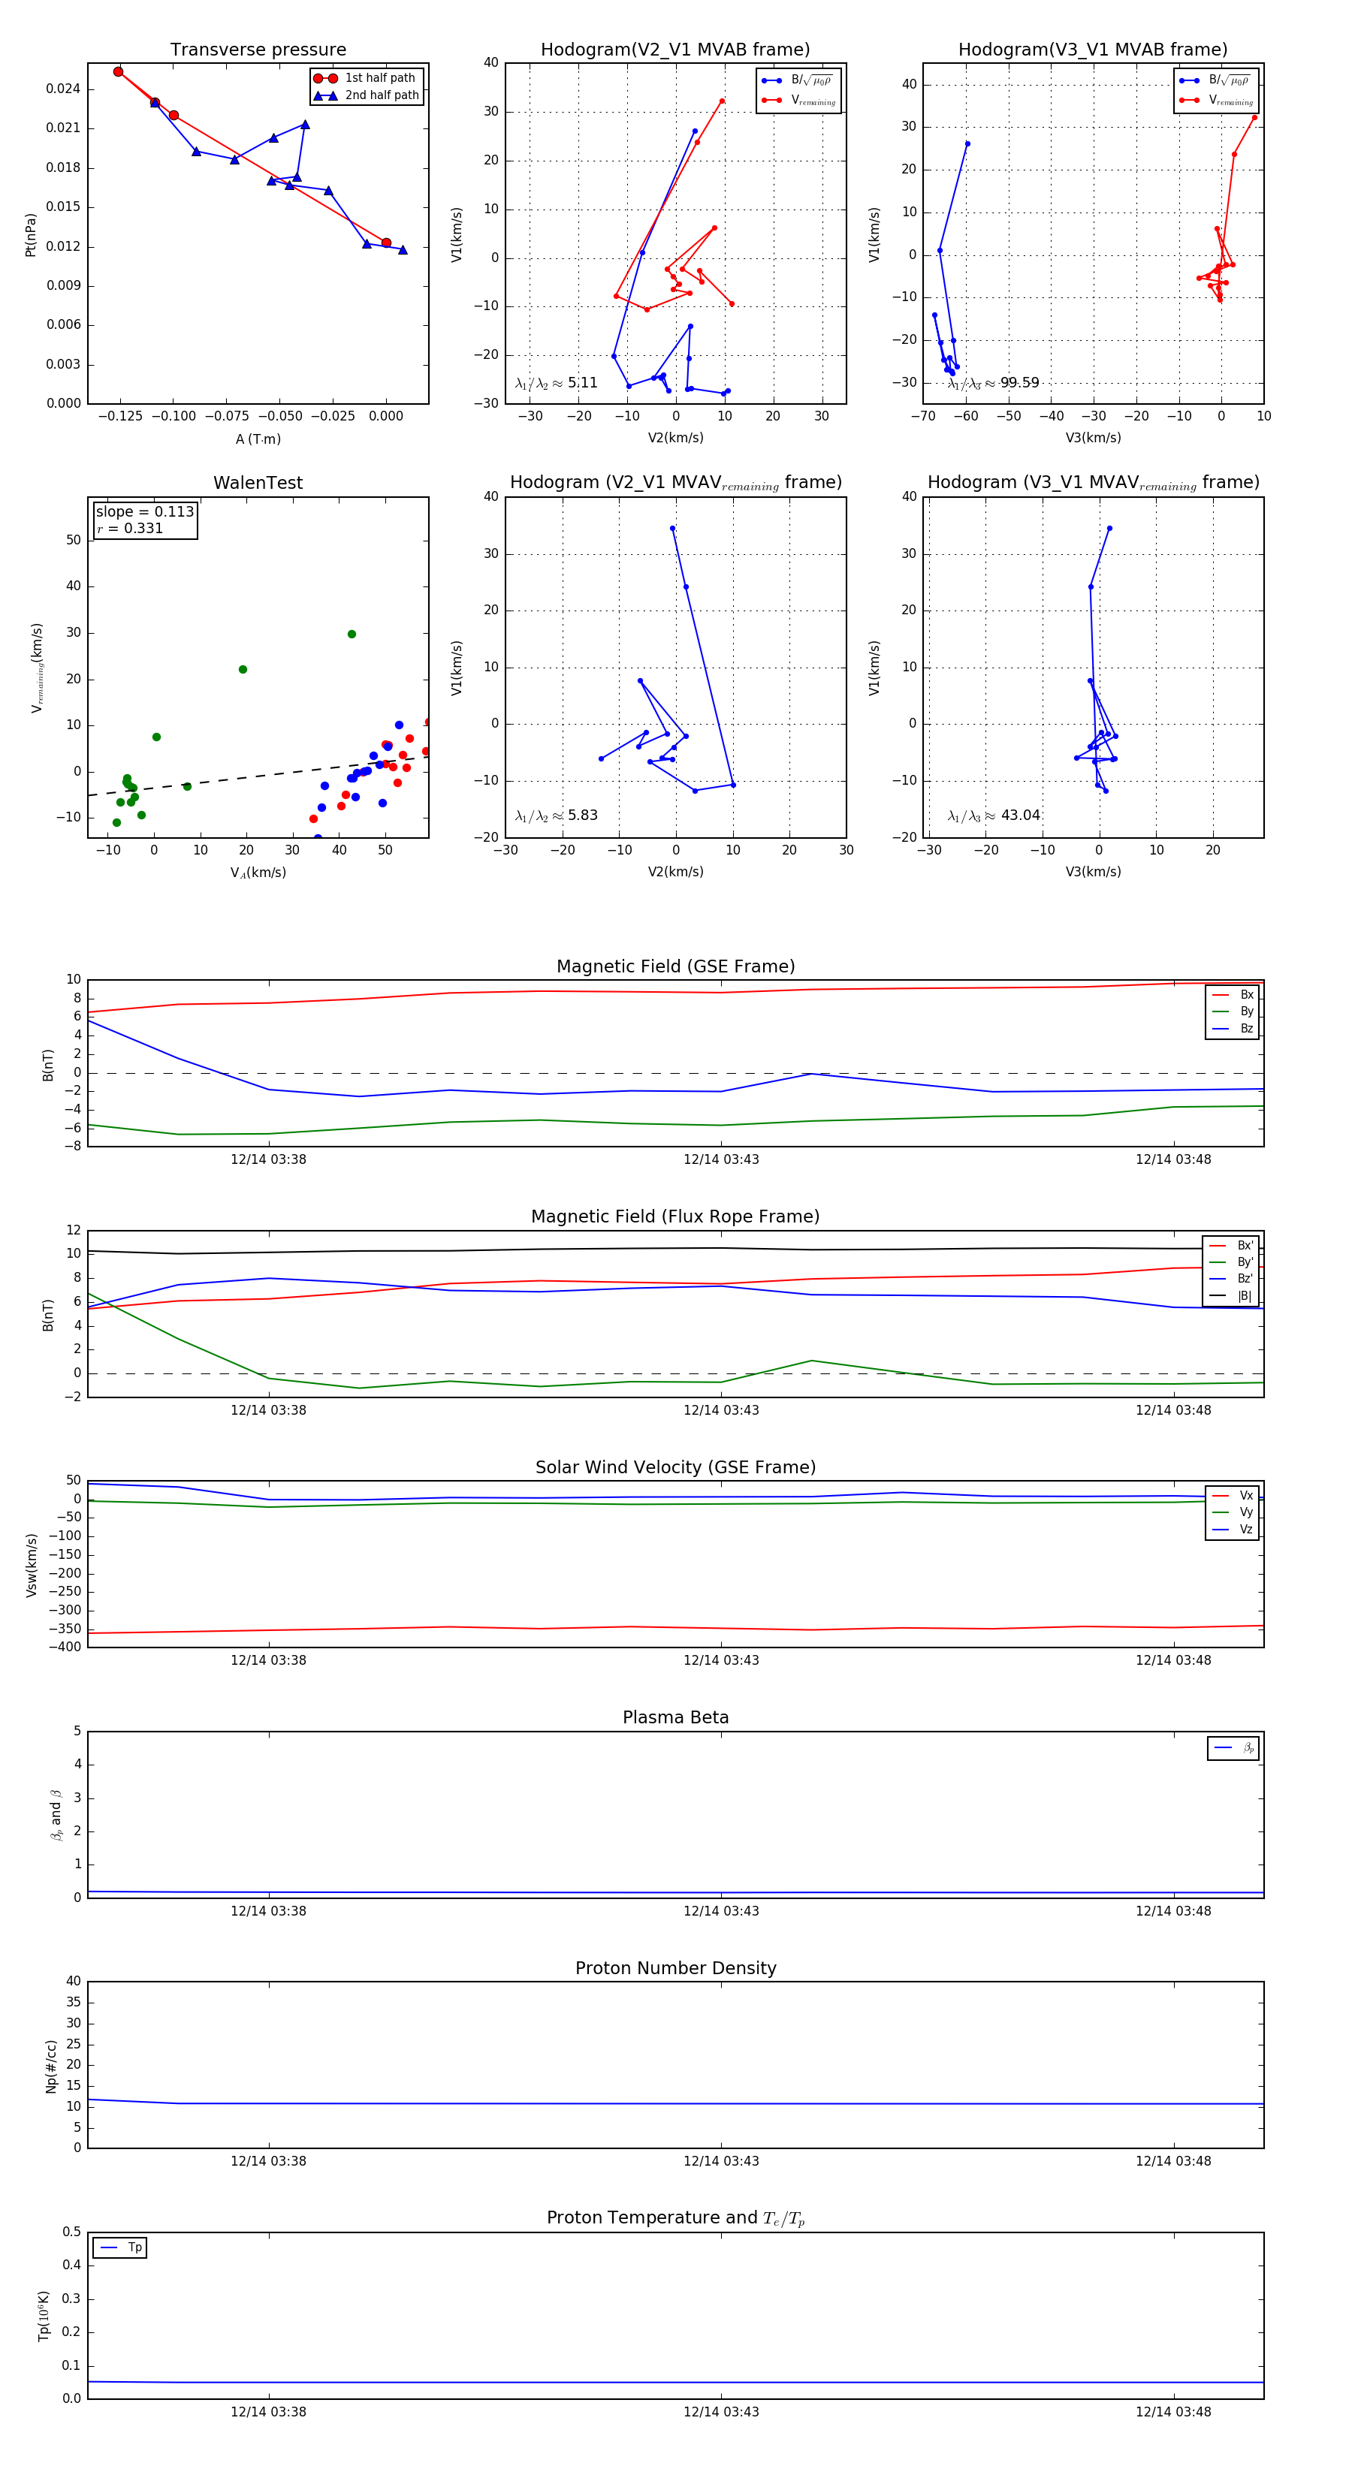Click '12/14 03:43' tick under Proton Temperature plot
This screenshot has width=1352, height=2478.
pos(721,2412)
